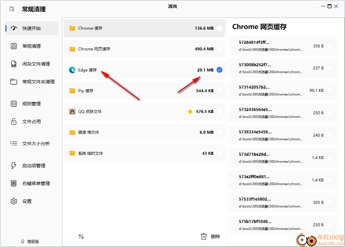The width and height of the screenshot is (345, 247).
Task: Click the 常规文件夹清理 folder icon
Action: 14,82
